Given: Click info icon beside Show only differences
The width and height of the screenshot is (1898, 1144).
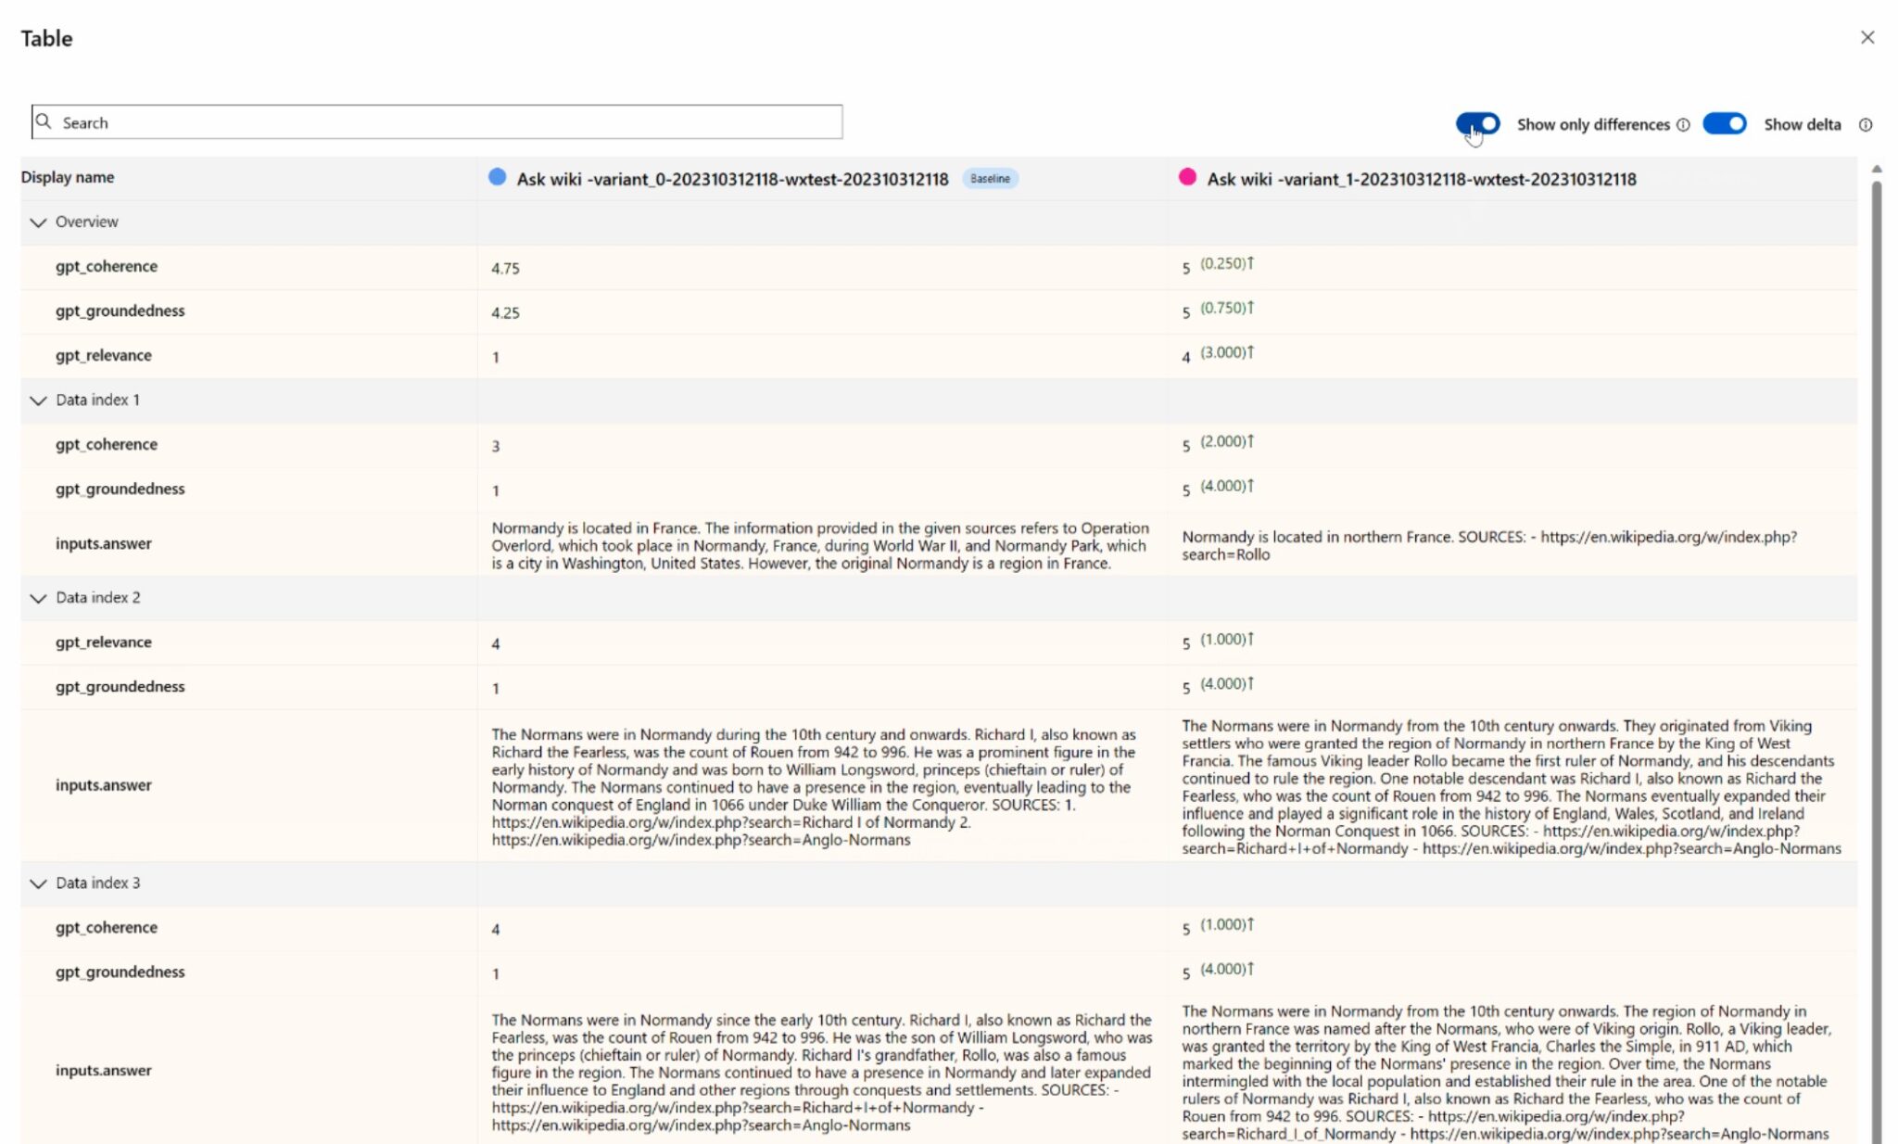Looking at the screenshot, I should click(1683, 124).
